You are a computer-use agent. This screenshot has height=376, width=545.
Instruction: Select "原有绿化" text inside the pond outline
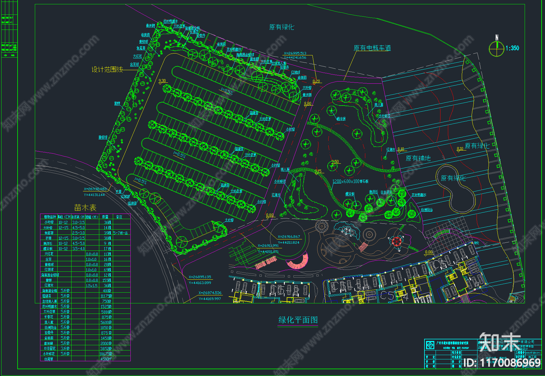(453, 178)
